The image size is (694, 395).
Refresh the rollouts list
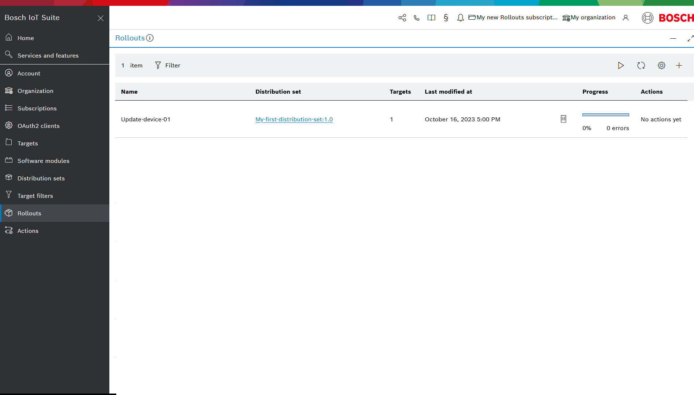(x=641, y=66)
